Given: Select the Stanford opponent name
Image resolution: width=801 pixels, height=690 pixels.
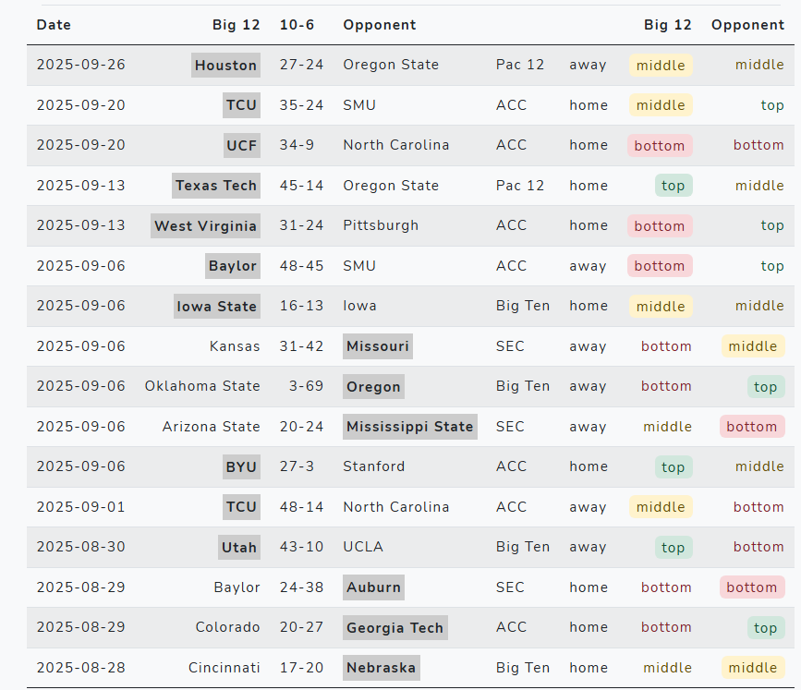Looking at the screenshot, I should tap(373, 466).
